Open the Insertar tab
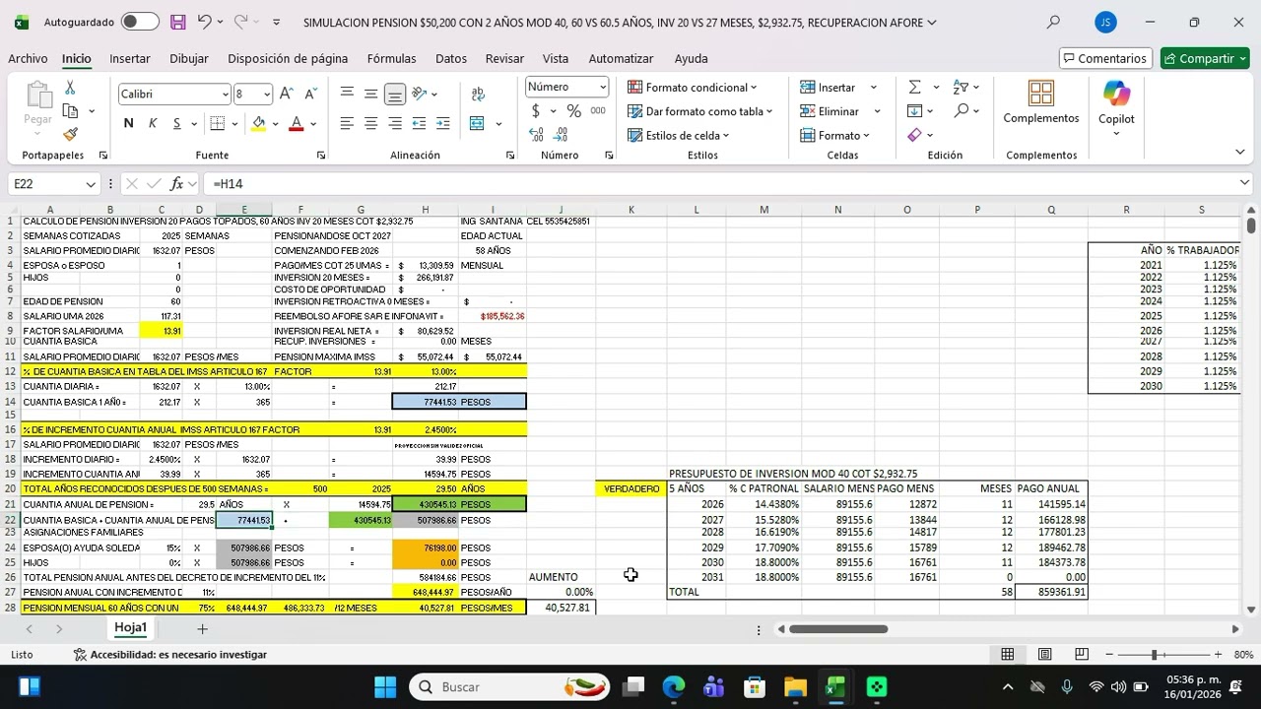The width and height of the screenshot is (1261, 709). point(130,58)
